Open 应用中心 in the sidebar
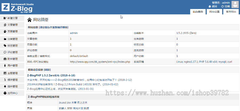 point(12,93)
